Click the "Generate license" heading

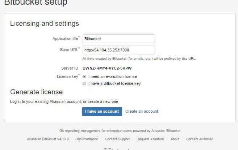coord(37,92)
